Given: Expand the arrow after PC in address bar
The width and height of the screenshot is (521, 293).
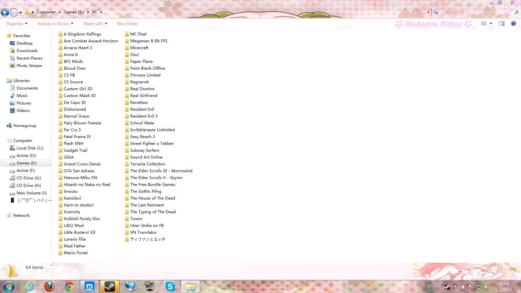Looking at the screenshot, I should click(101, 12).
